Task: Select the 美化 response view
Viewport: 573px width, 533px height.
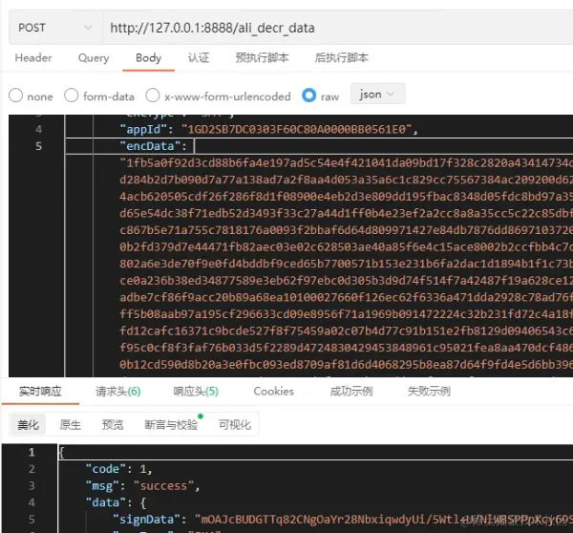Action: pyautogui.click(x=28, y=424)
